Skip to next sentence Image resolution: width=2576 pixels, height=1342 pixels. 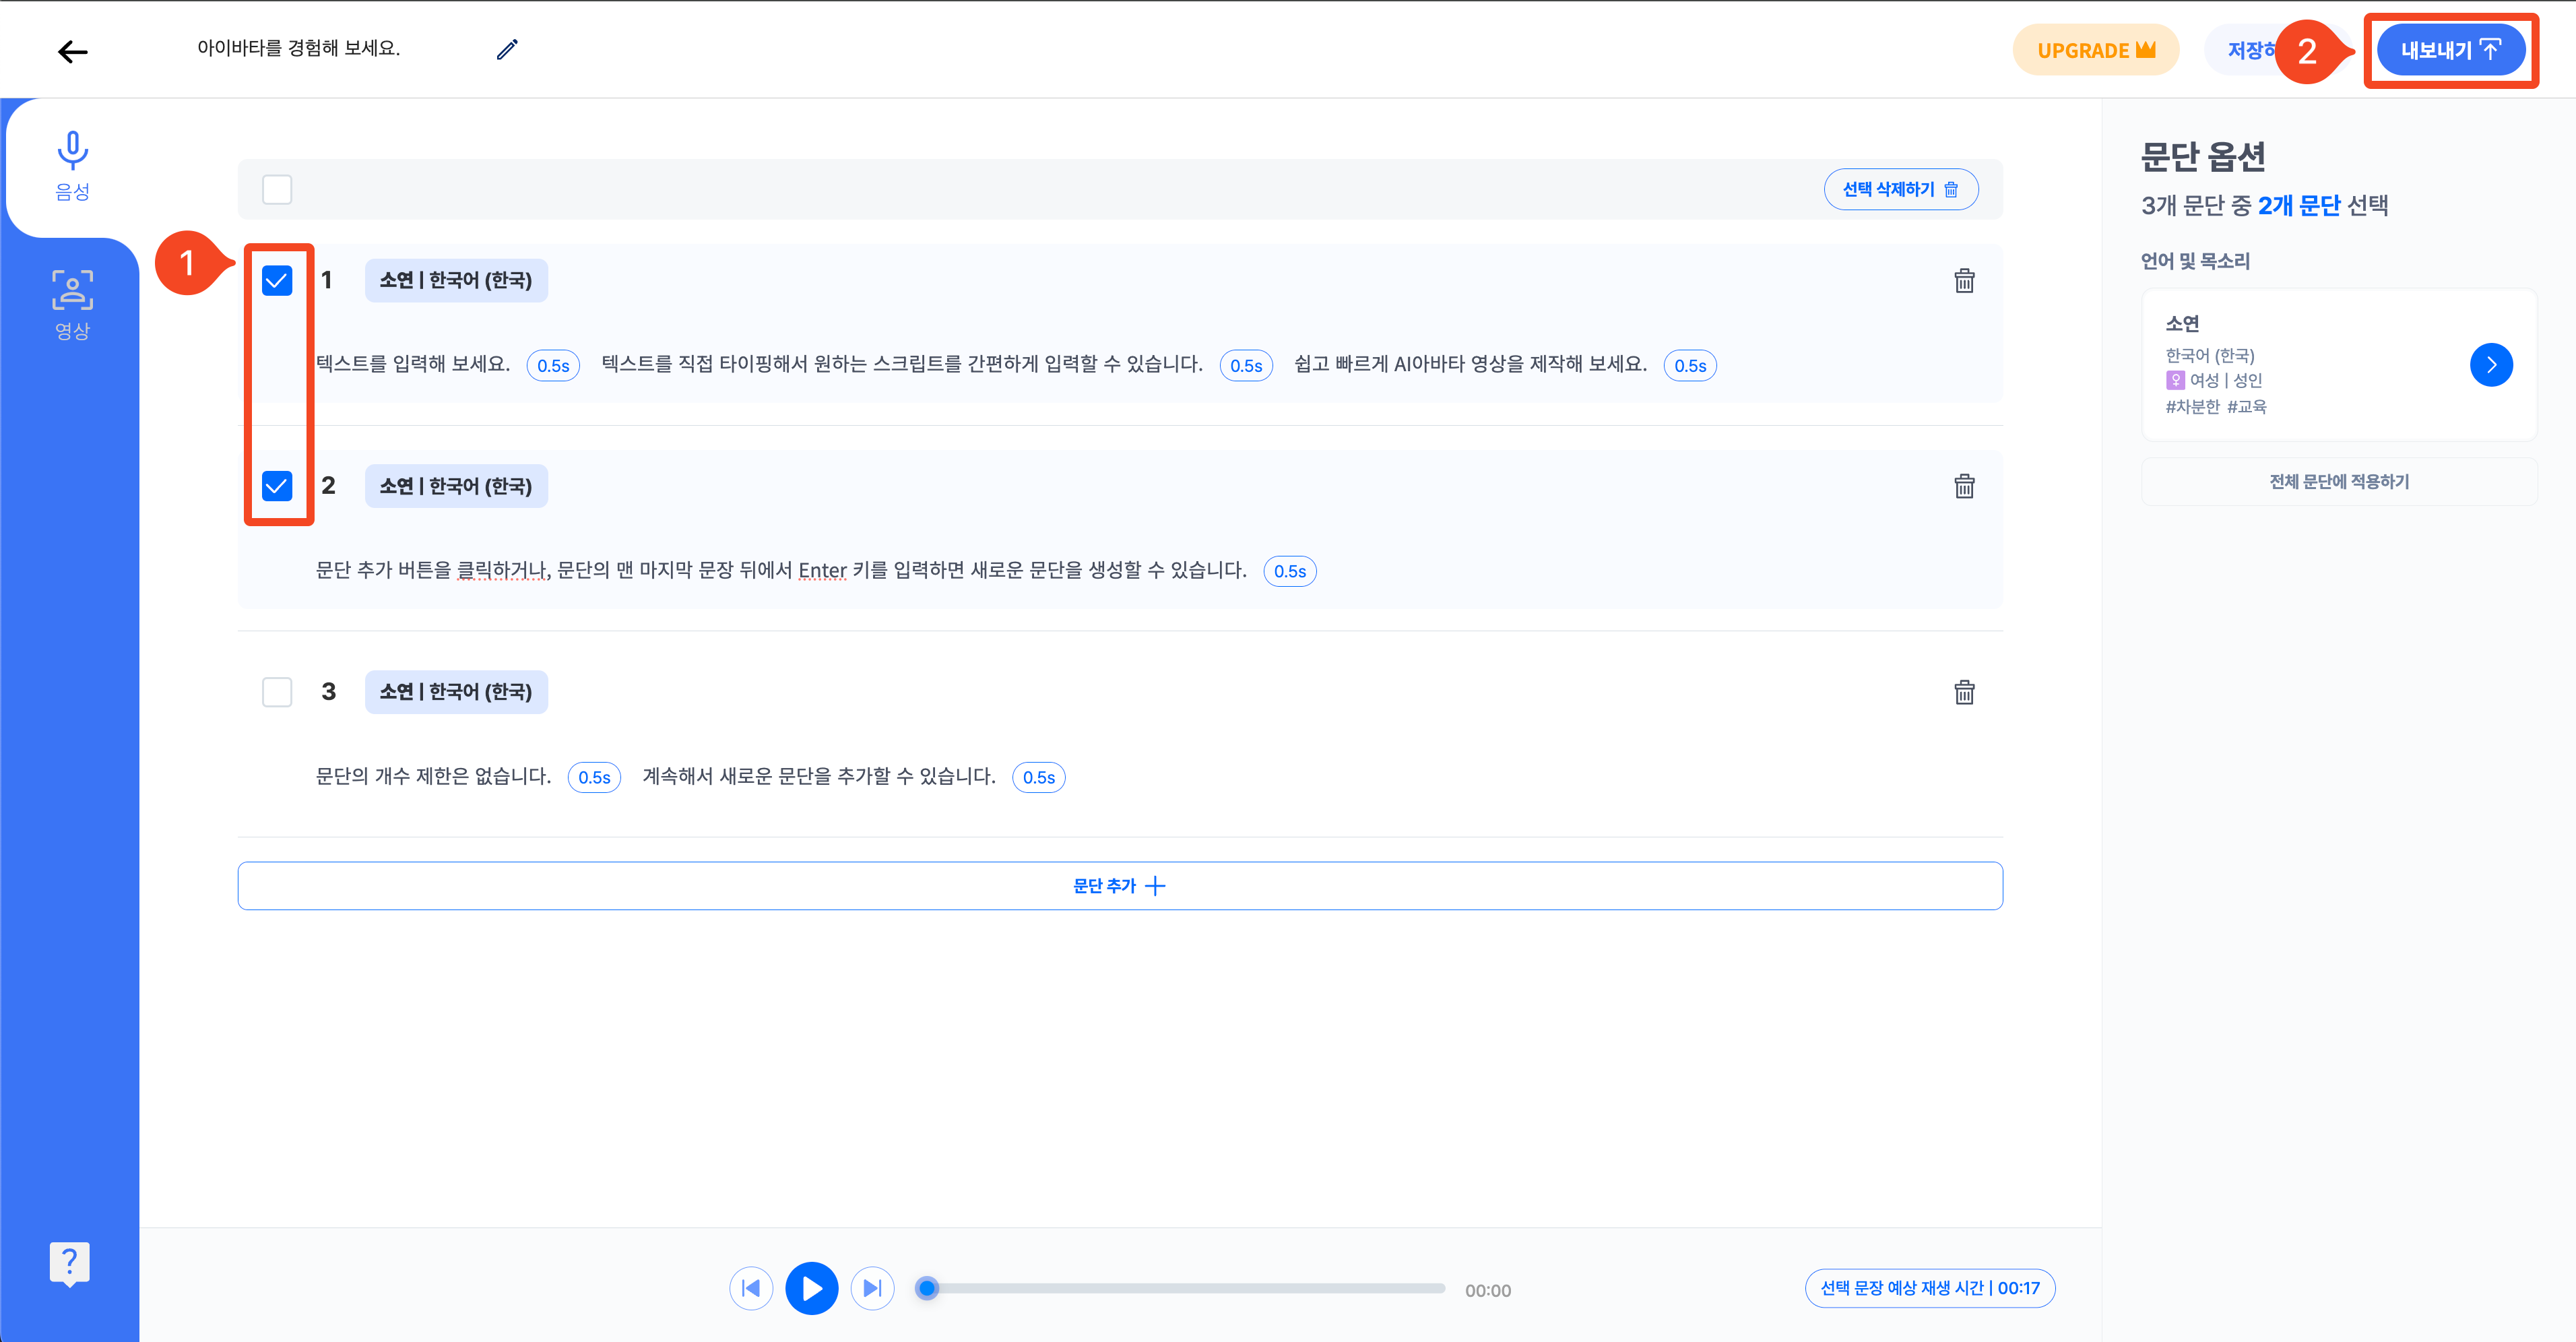click(872, 1288)
